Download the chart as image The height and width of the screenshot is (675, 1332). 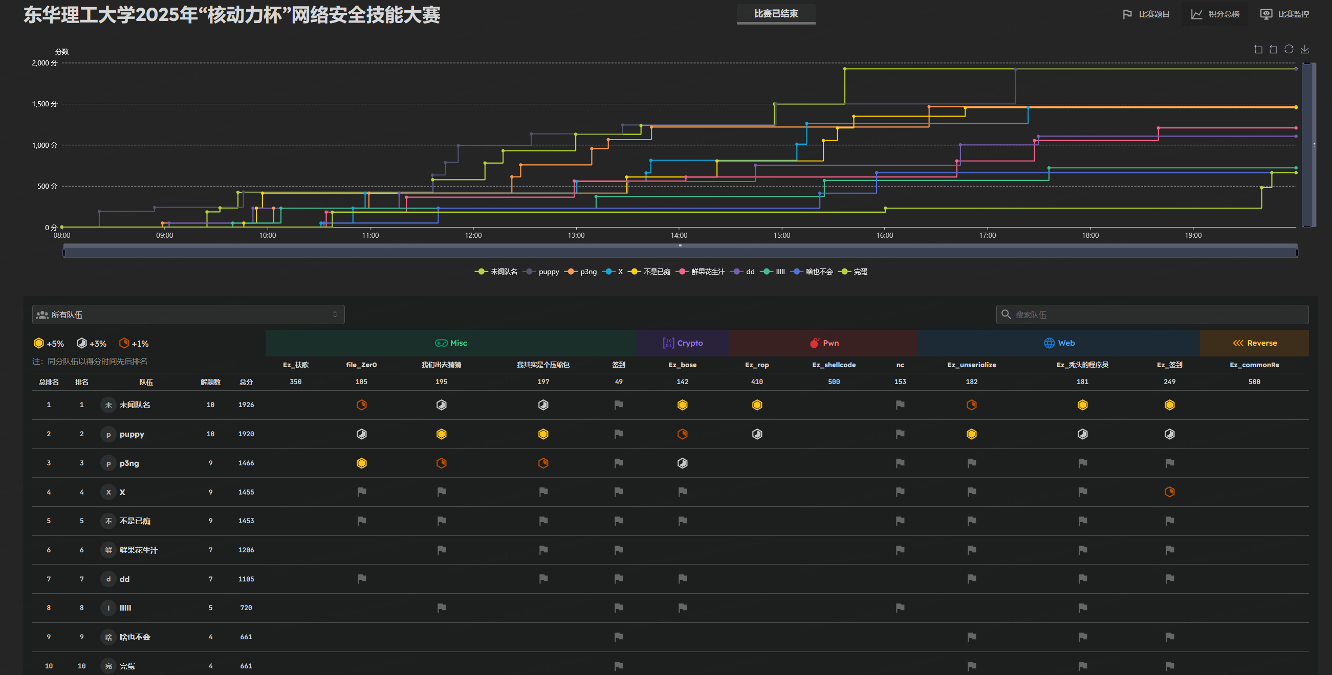(x=1304, y=50)
